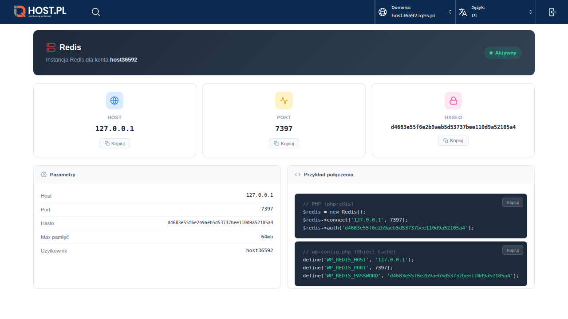568x319 pixels.
Task: Click the logout icon in header
Action: [x=552, y=12]
